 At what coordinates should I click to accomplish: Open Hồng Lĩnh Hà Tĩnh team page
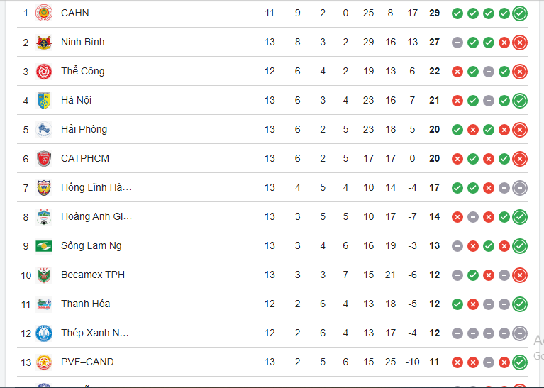click(x=96, y=187)
